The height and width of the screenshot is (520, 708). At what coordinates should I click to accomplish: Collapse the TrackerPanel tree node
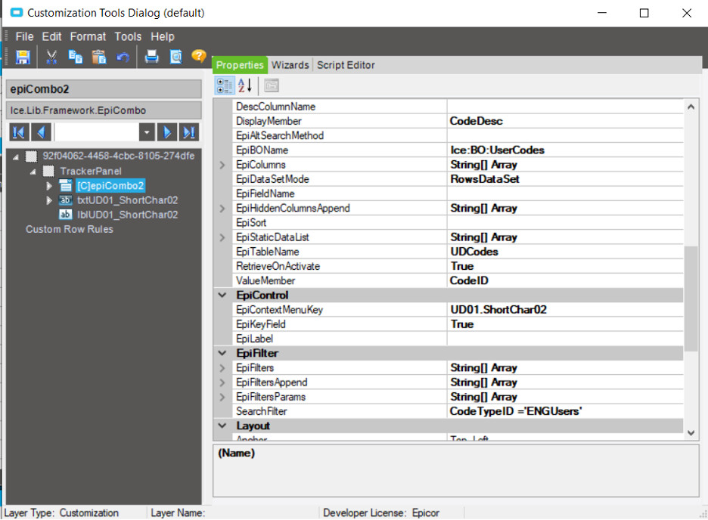click(33, 172)
